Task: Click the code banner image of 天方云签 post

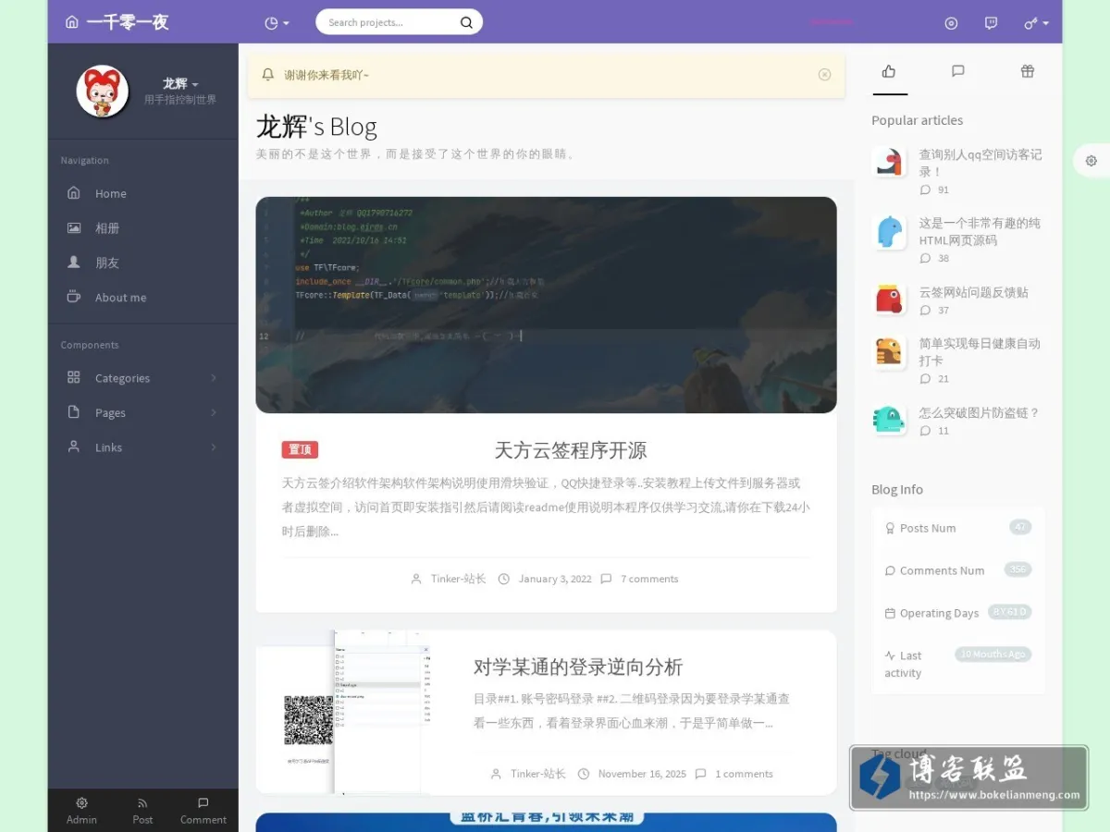Action: (x=546, y=305)
